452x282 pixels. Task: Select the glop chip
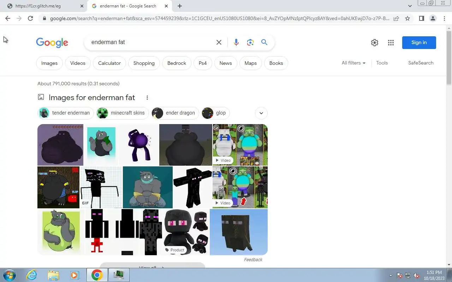216,113
